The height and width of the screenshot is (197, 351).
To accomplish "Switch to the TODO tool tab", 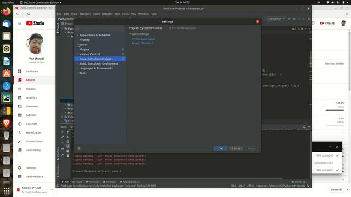I will (x=77, y=182).
